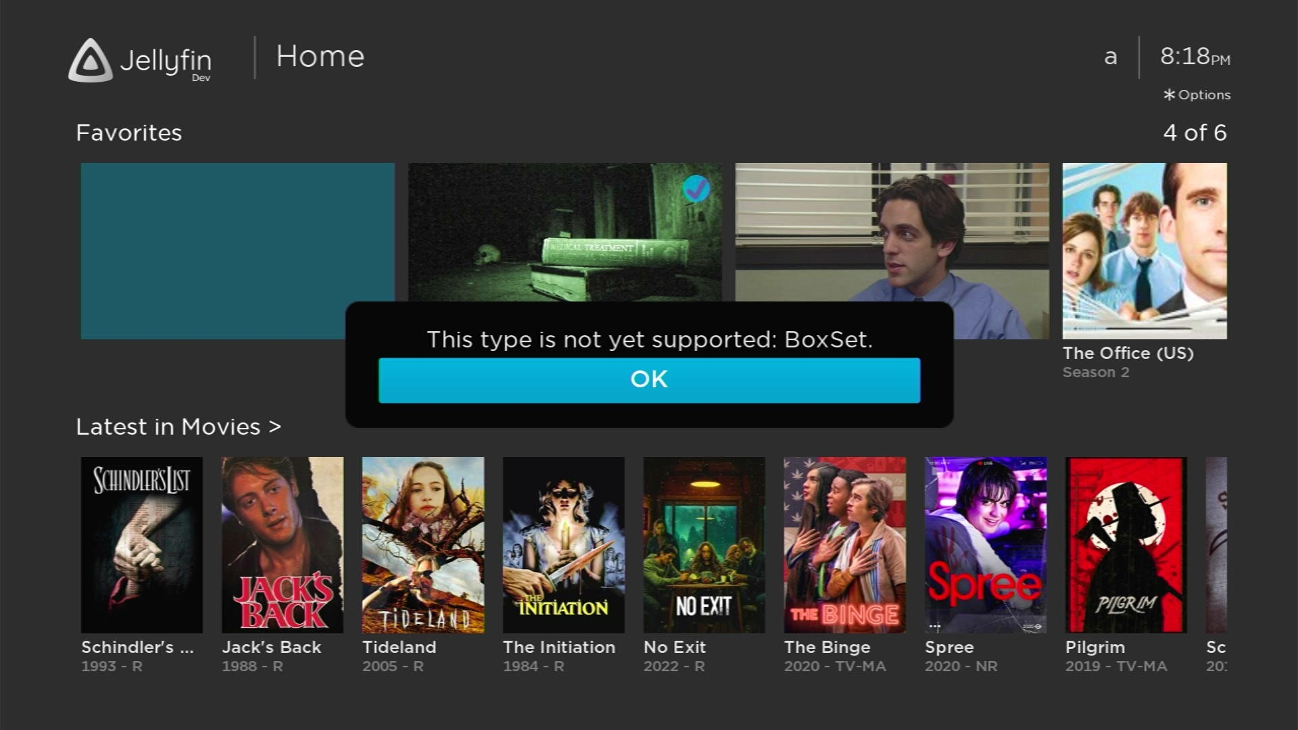1298x730 pixels.
Task: Expand the Latest in Movies section arrow
Action: (x=274, y=427)
